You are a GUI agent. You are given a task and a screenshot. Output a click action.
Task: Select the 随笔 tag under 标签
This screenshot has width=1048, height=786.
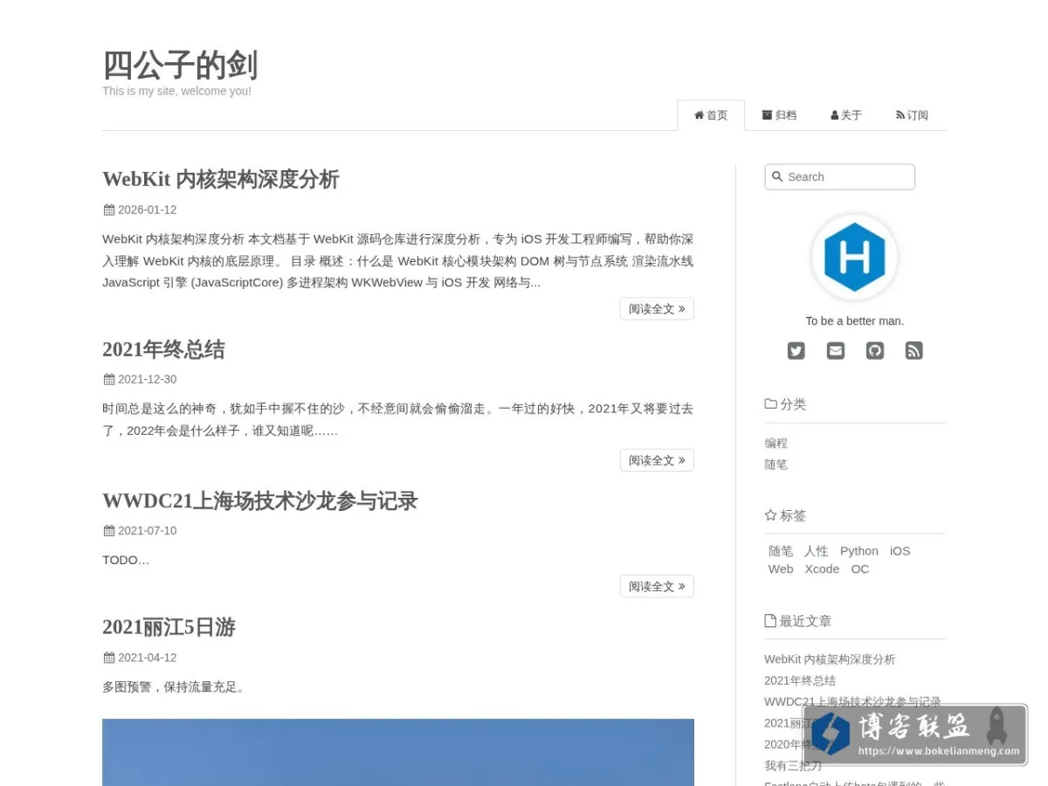click(781, 551)
